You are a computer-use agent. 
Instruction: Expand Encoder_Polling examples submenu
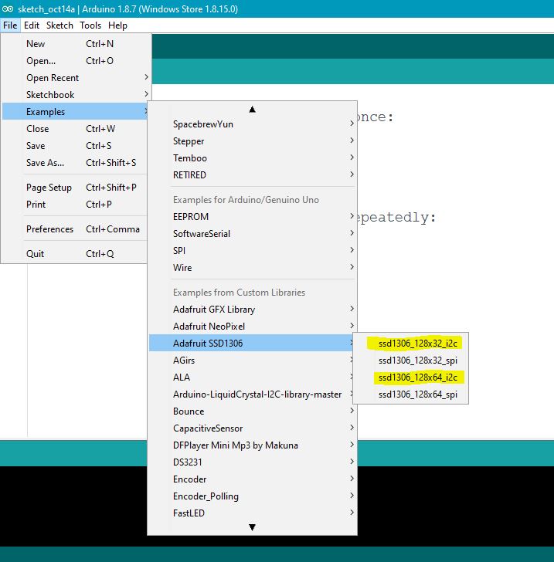253,496
